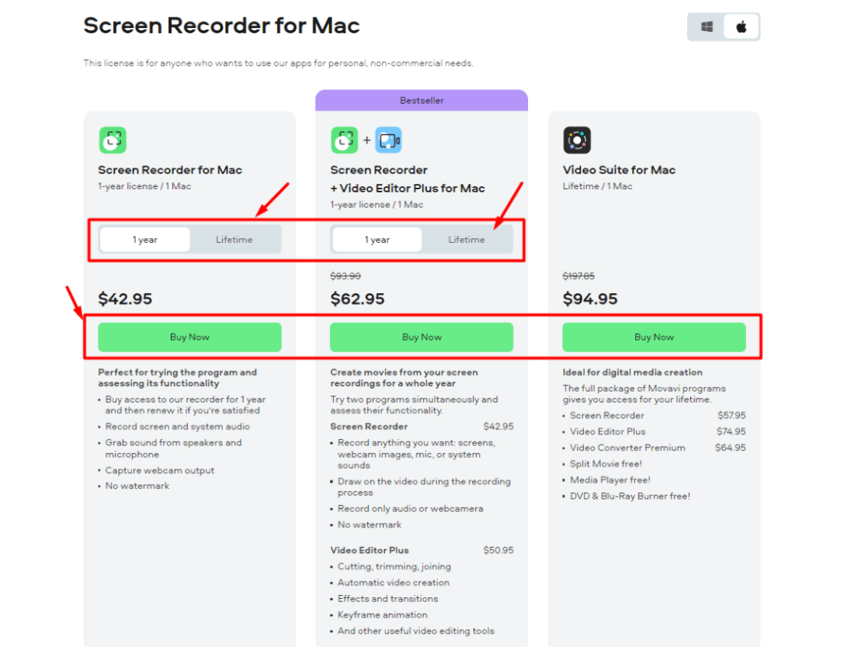Choose Lifetime option in Bestseller bundle
Screen dimensions: 858x647
pyautogui.click(x=466, y=240)
